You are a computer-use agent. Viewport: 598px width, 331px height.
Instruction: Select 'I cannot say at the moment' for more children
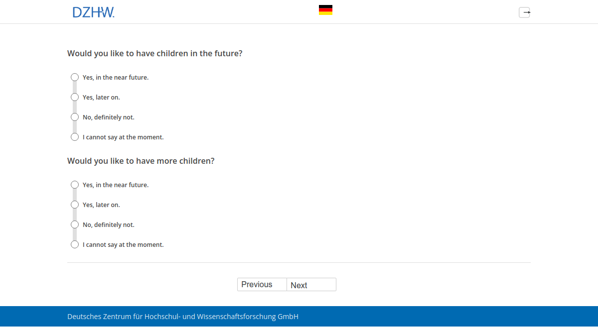click(x=75, y=244)
